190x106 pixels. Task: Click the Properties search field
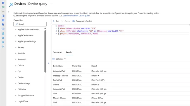(30, 24)
